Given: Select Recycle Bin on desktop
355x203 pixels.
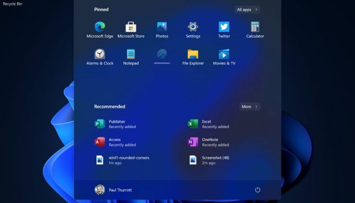Looking at the screenshot, I should click(12, 4).
